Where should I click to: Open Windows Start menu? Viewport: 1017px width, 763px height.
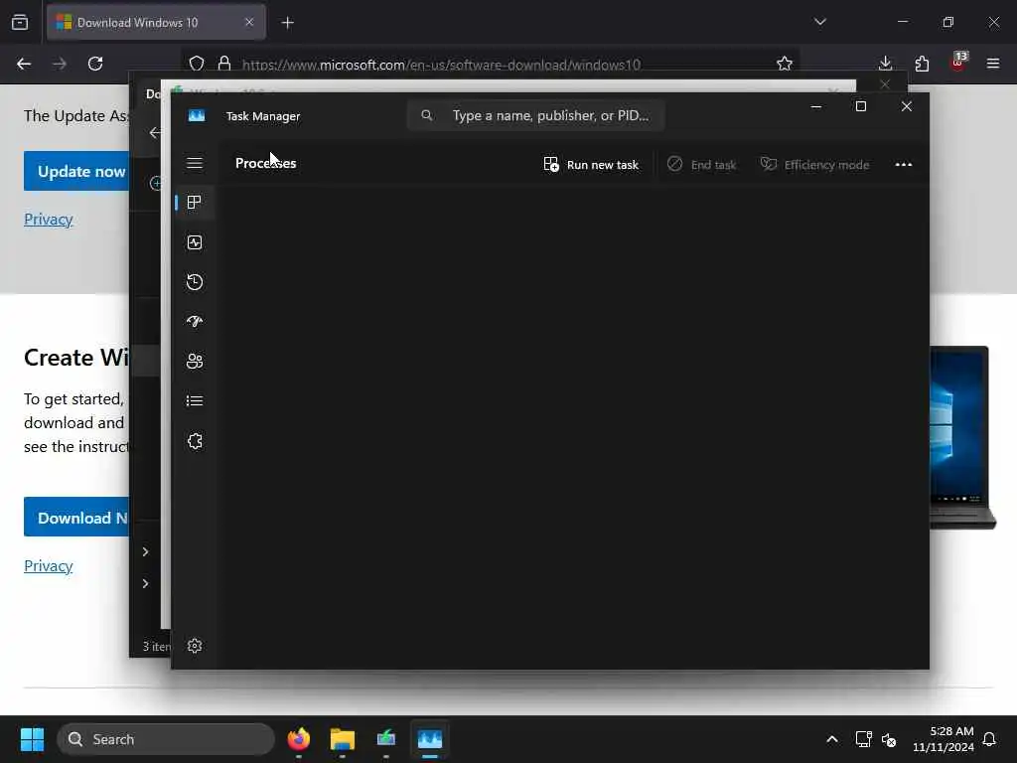click(x=32, y=739)
